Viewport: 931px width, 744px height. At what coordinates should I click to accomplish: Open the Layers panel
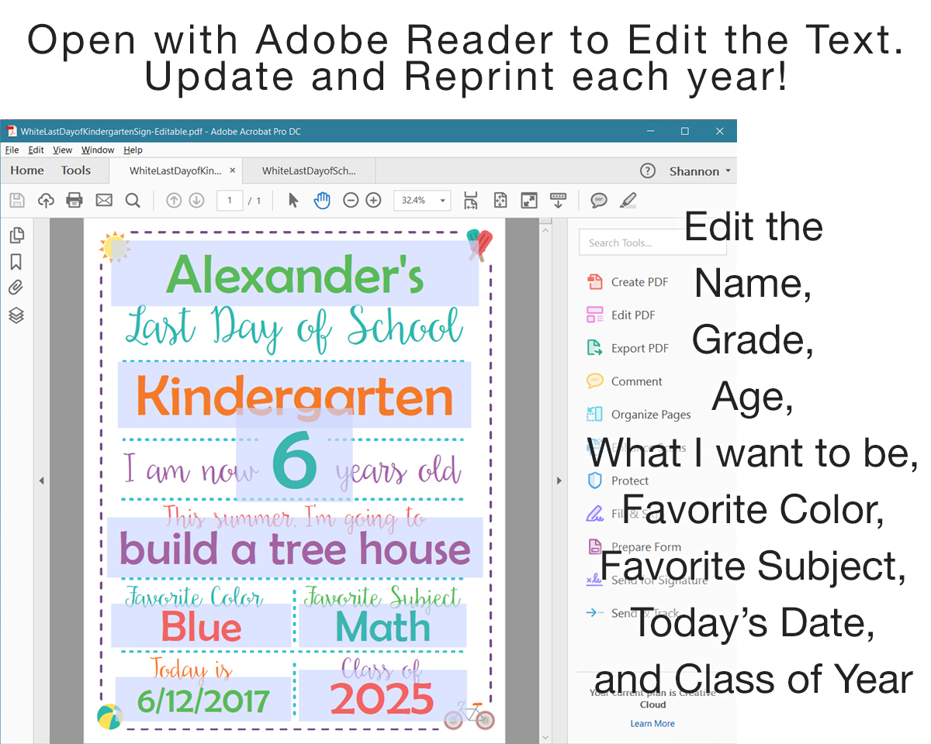coord(16,315)
